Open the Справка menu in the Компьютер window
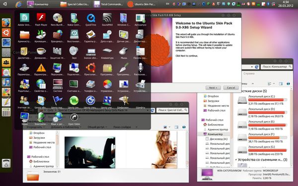Viewport: 298px width, 186px height. pyautogui.click(x=249, y=73)
